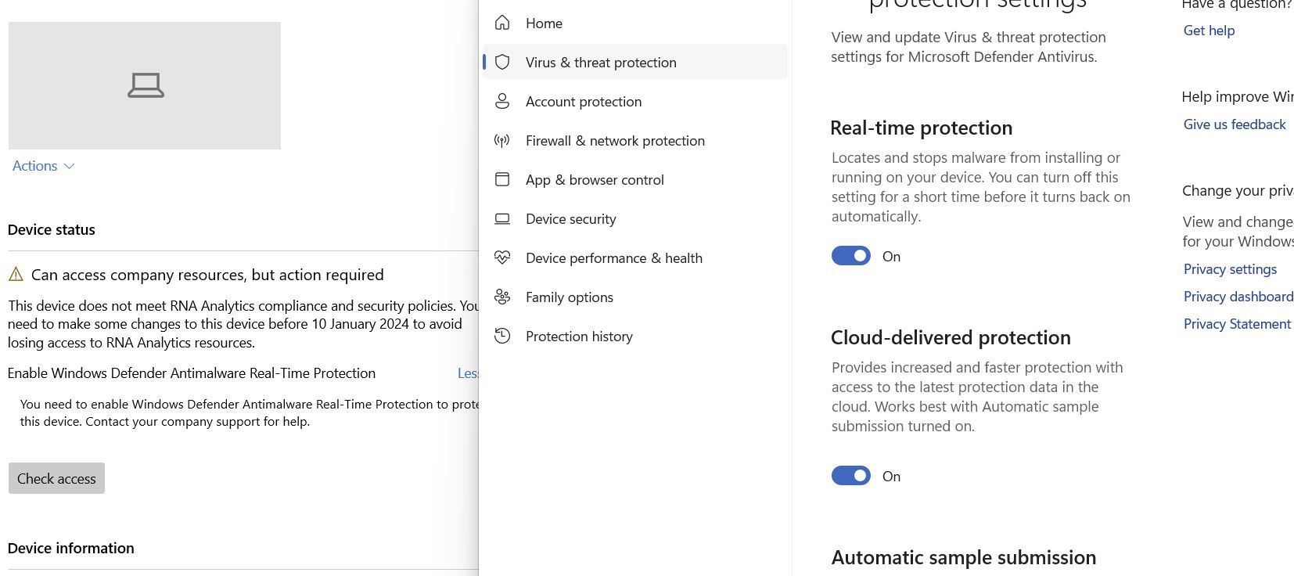Click the laptop device thumbnail image
This screenshot has height=576, width=1294.
point(145,85)
